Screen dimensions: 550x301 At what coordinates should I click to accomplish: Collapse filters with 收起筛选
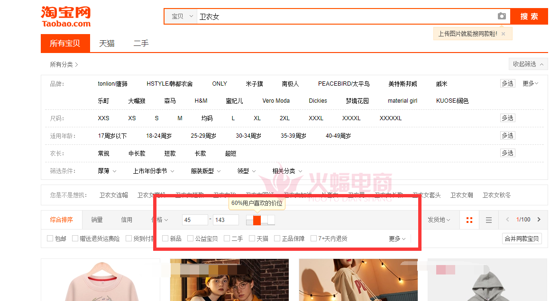528,64
